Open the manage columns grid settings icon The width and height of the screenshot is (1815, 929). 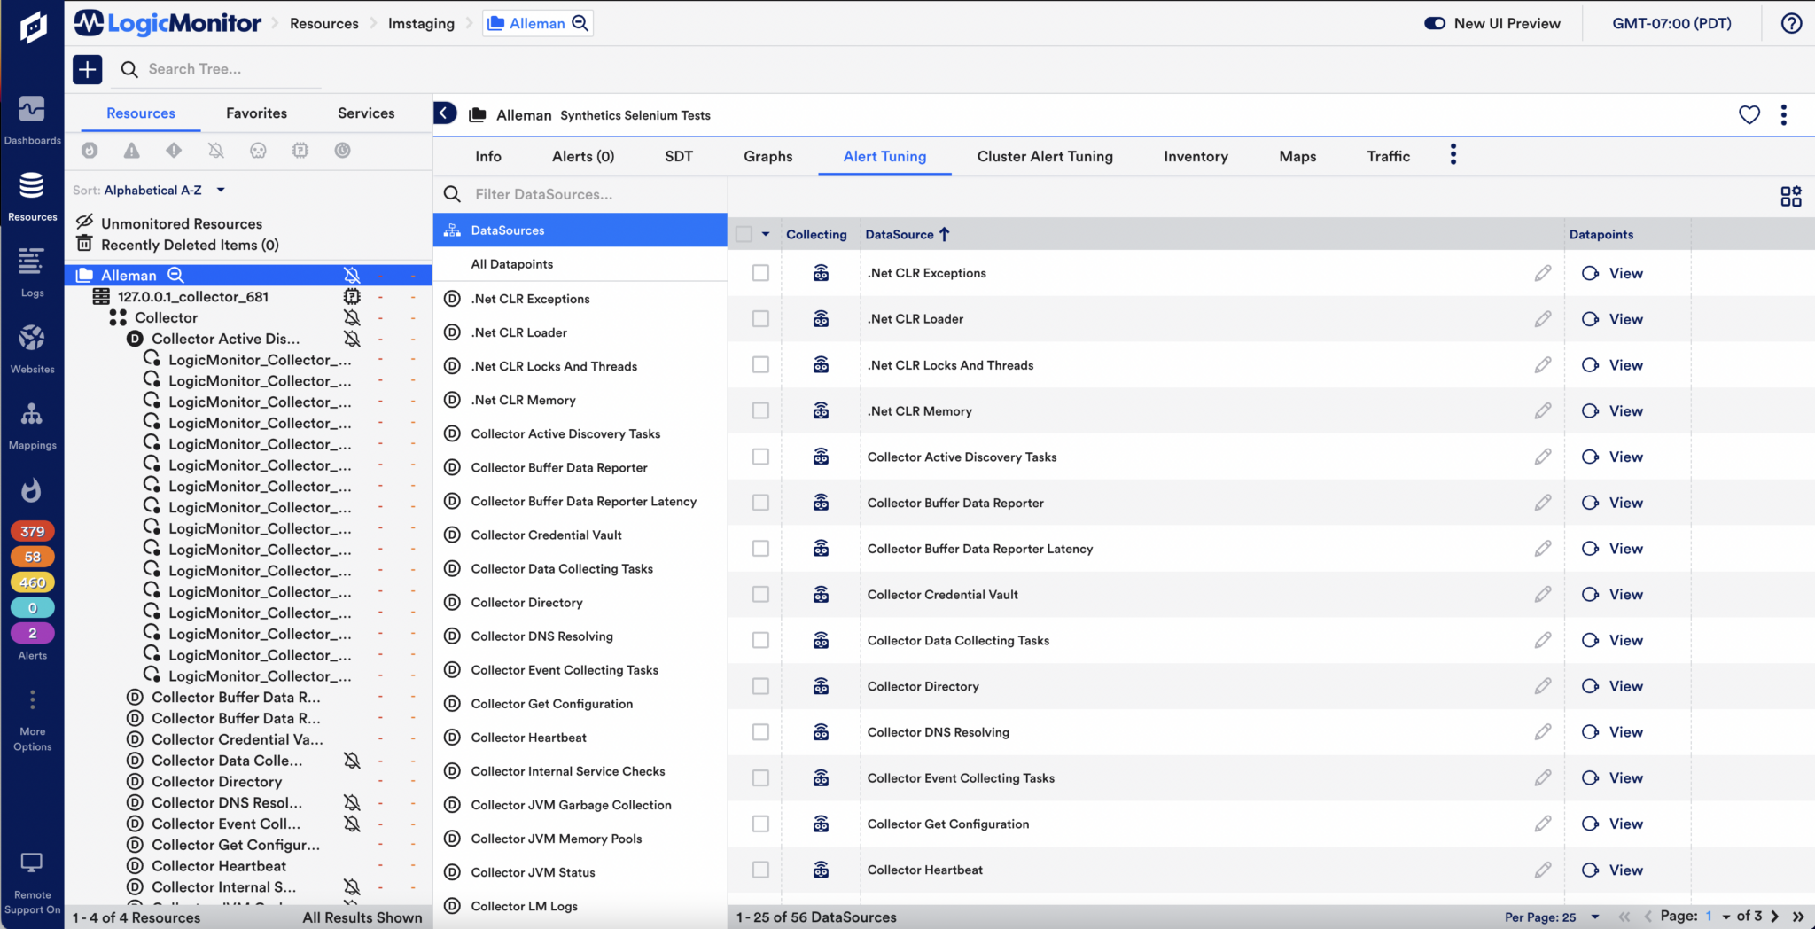click(x=1790, y=195)
